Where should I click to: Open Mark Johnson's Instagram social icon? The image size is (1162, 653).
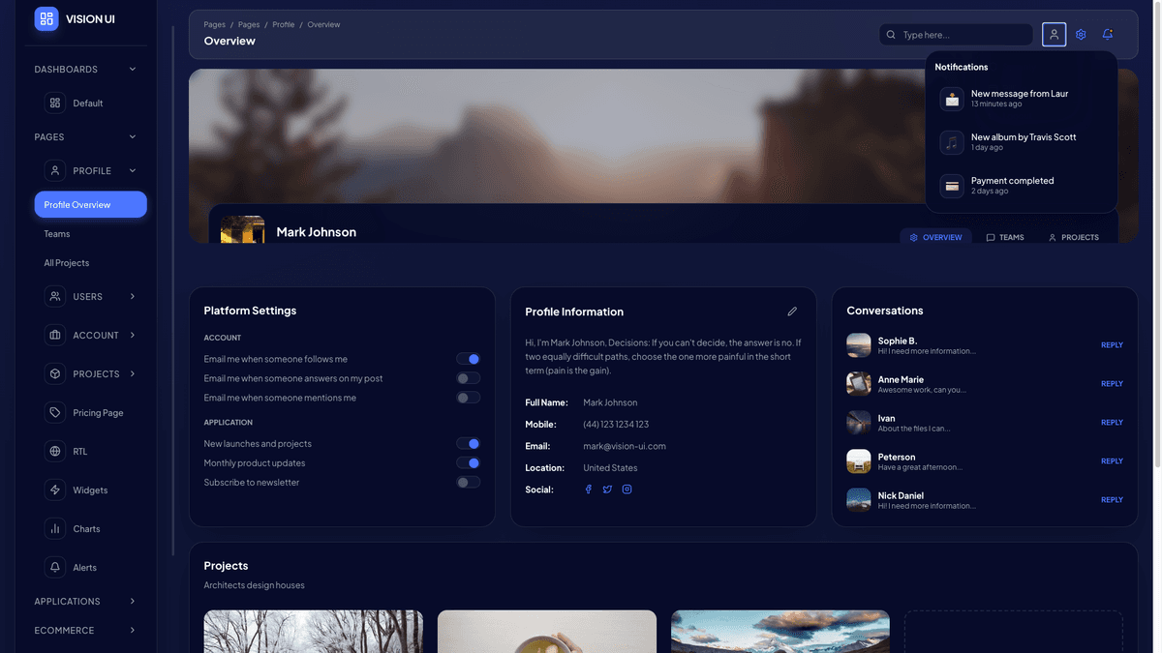click(x=627, y=490)
